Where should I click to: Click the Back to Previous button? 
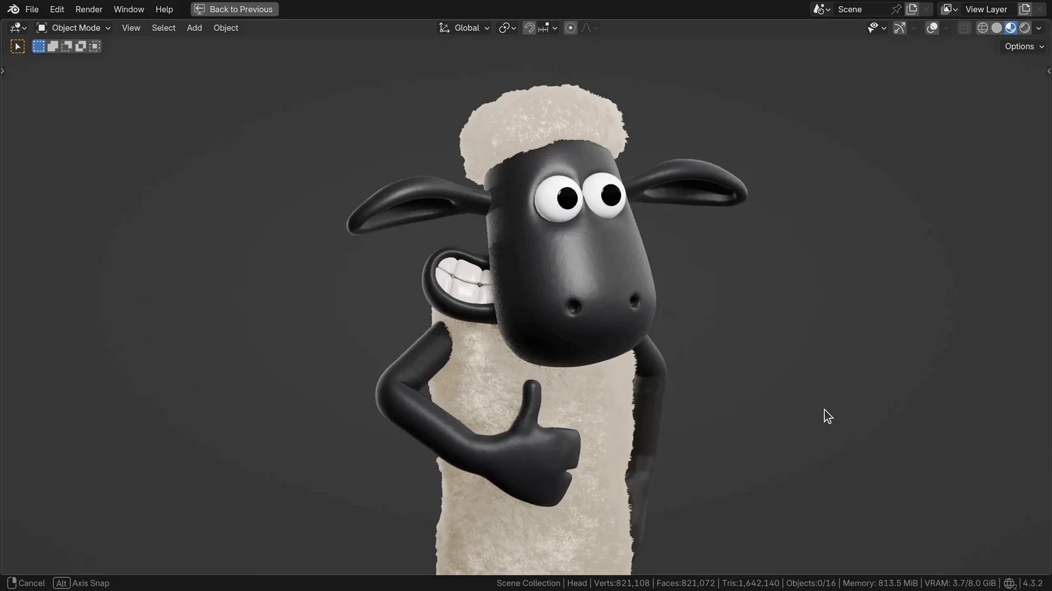pos(234,9)
